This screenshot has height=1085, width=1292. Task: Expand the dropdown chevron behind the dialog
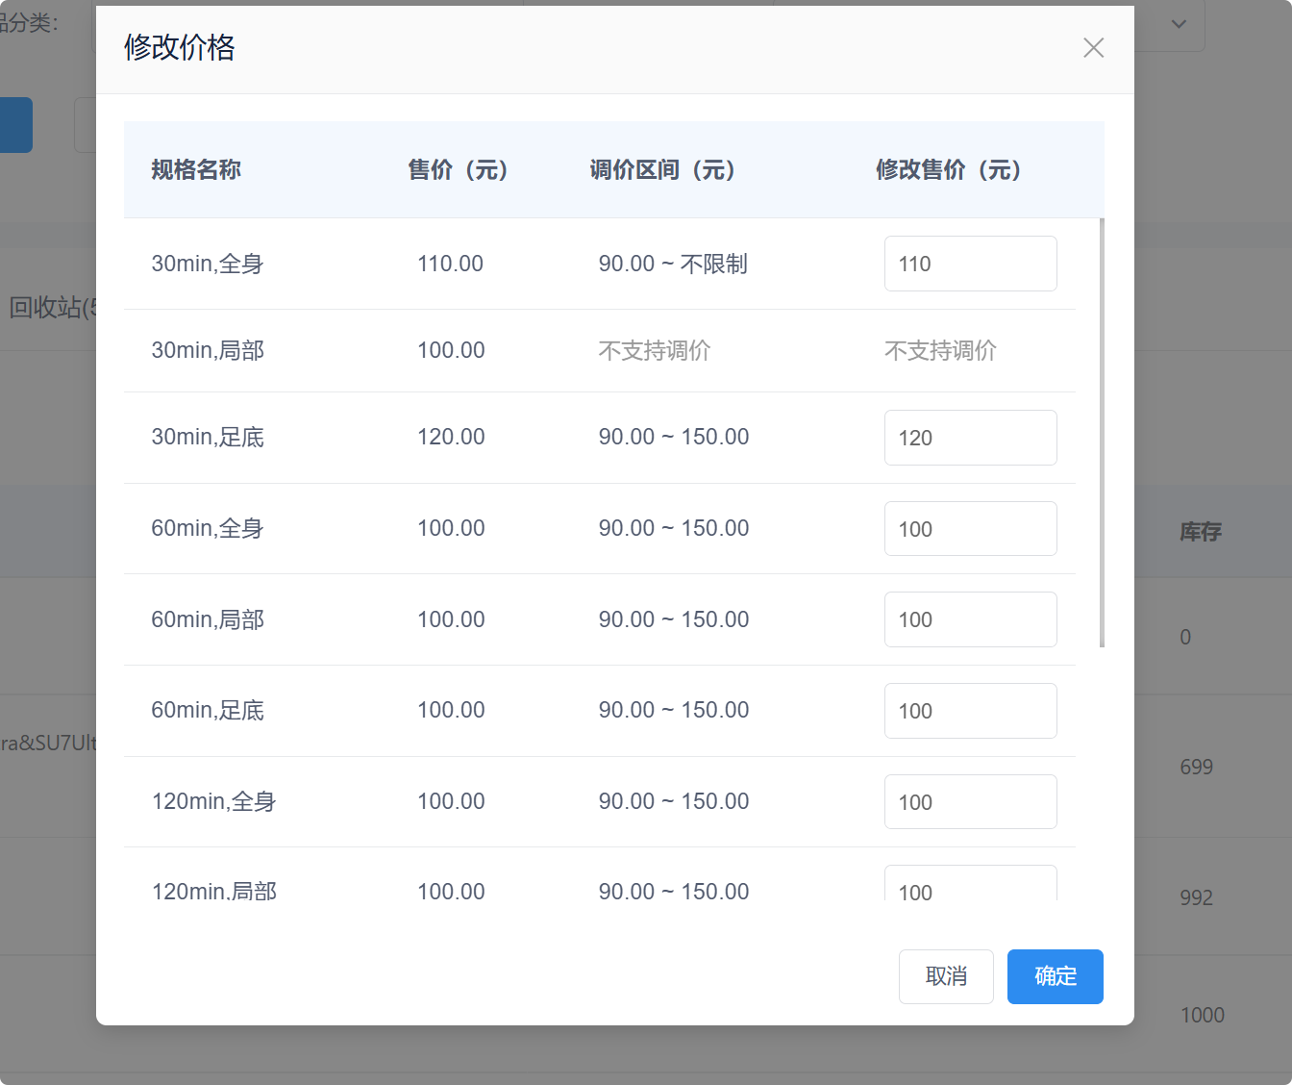1179,24
